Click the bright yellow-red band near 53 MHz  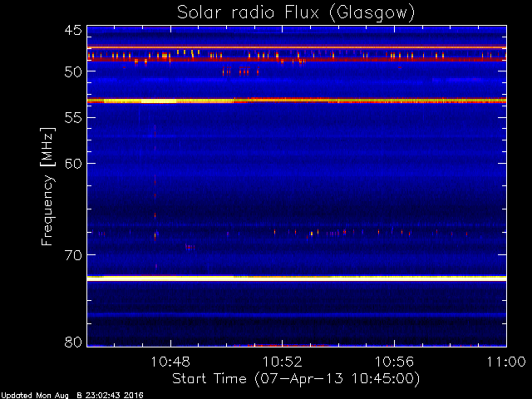(297, 101)
